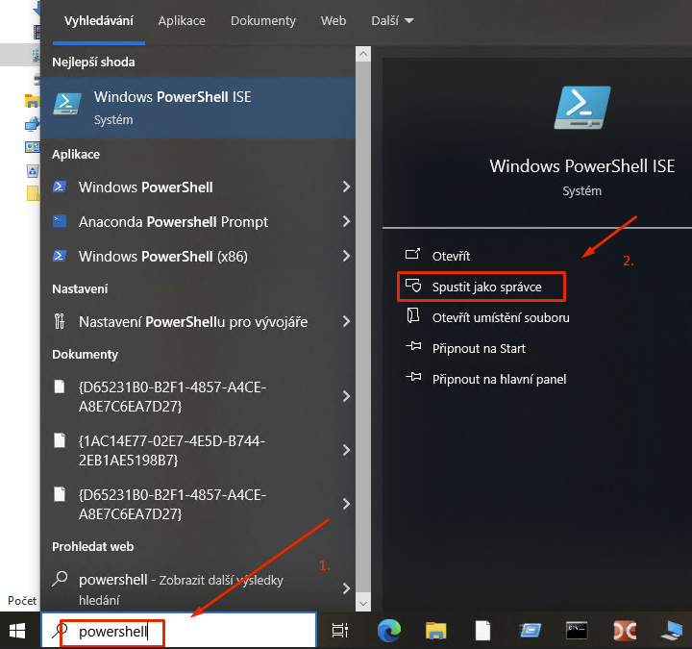This screenshot has width=692, height=649.
Task: Open the command prompt taskbar icon
Action: (x=577, y=631)
